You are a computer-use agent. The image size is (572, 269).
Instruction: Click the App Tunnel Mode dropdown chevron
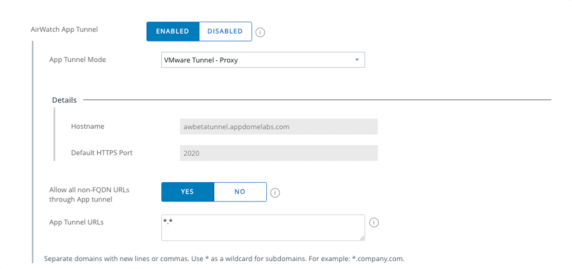click(x=357, y=60)
